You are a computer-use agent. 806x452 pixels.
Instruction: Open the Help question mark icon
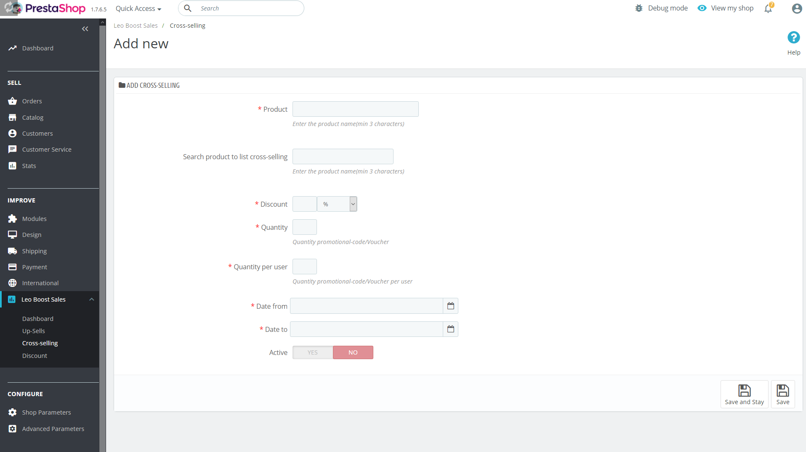(x=793, y=38)
